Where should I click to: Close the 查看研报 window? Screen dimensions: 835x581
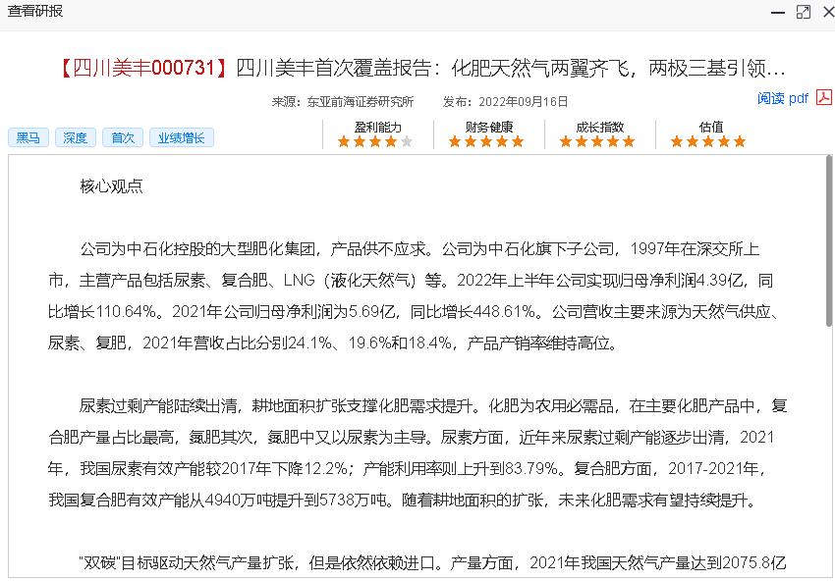pos(828,12)
